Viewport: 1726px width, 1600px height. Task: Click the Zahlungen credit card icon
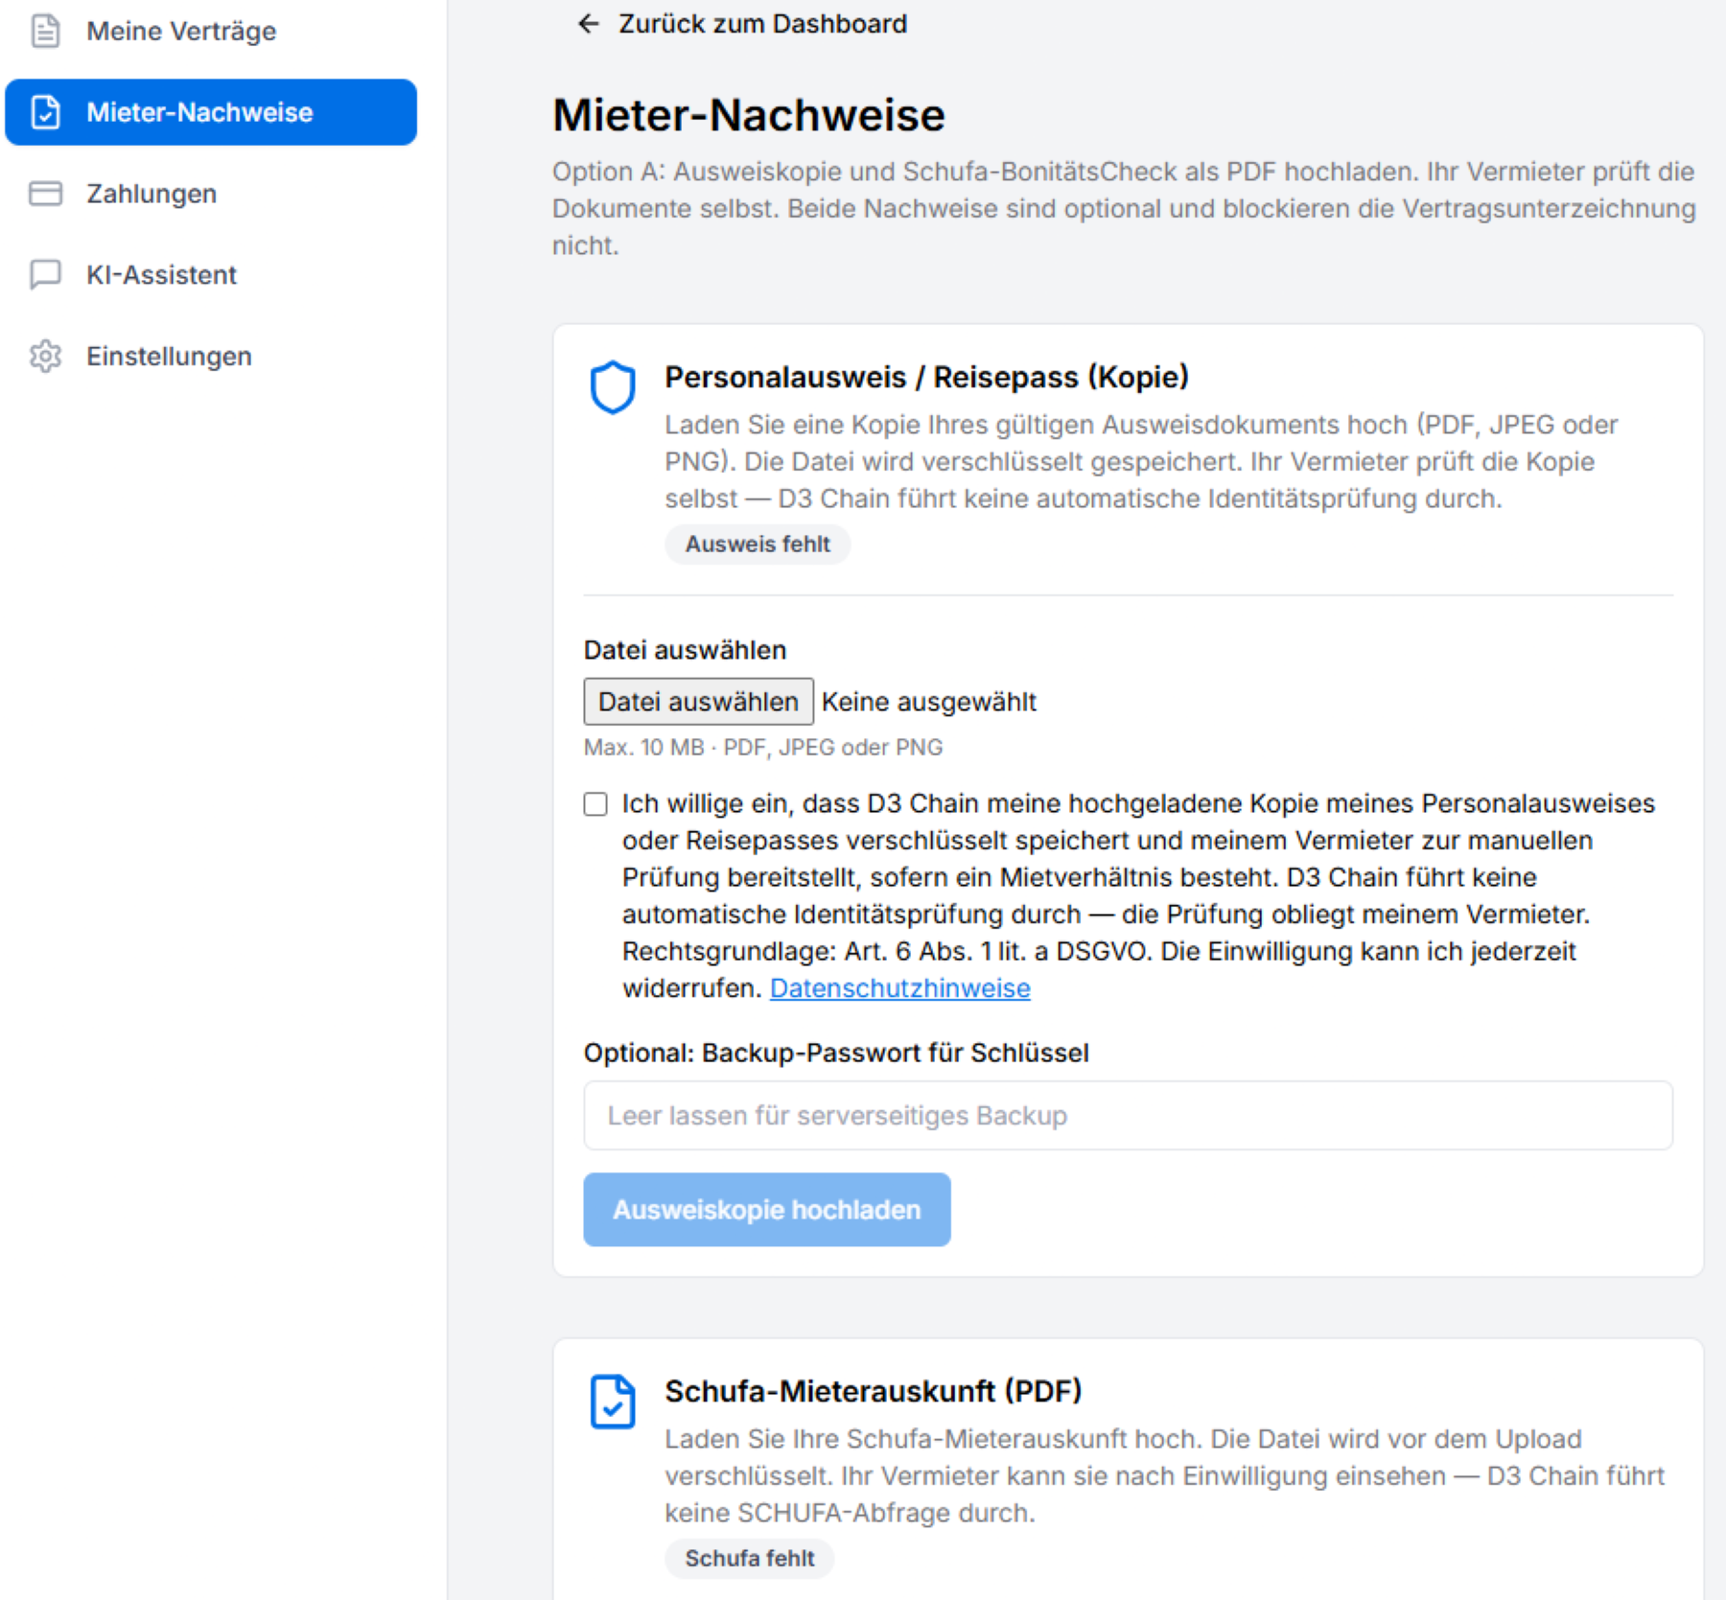[45, 194]
